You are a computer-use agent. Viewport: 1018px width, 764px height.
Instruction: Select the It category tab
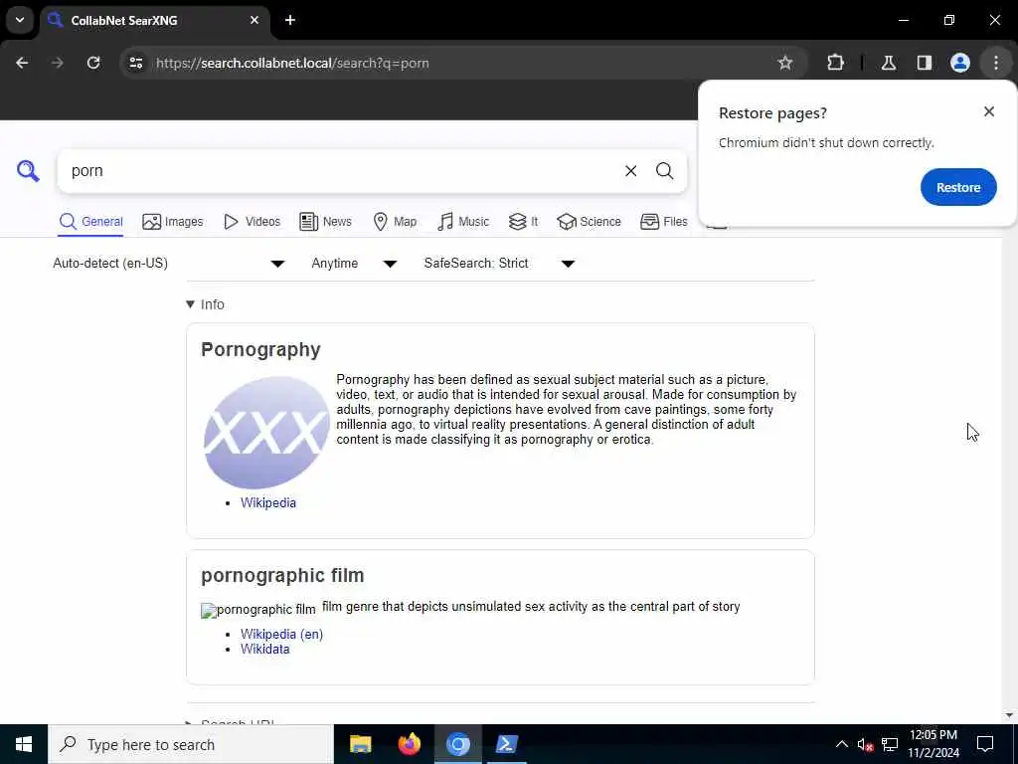click(x=523, y=222)
